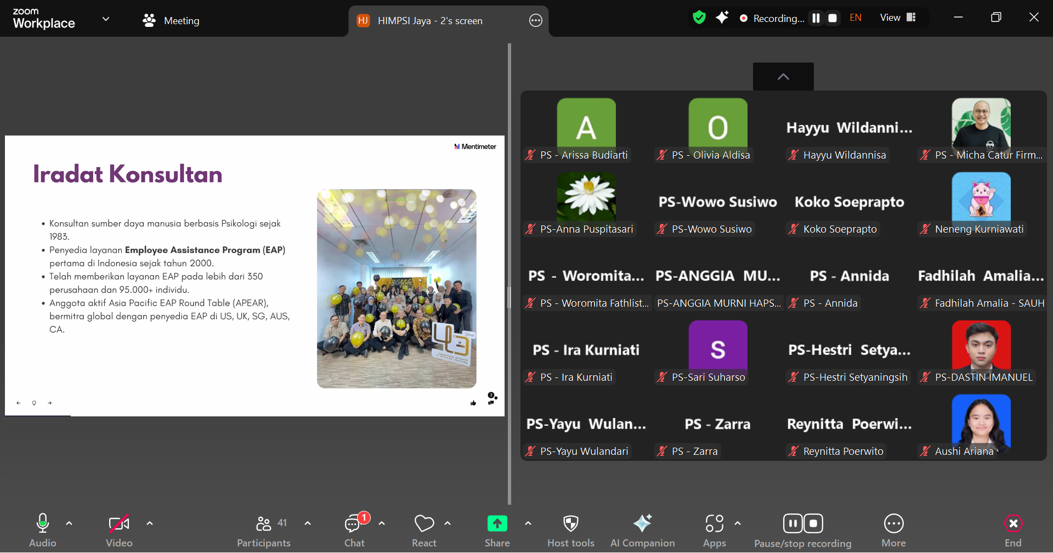Click the divider handle between share and gallery
Image resolution: width=1053 pixels, height=553 pixels.
[509, 298]
